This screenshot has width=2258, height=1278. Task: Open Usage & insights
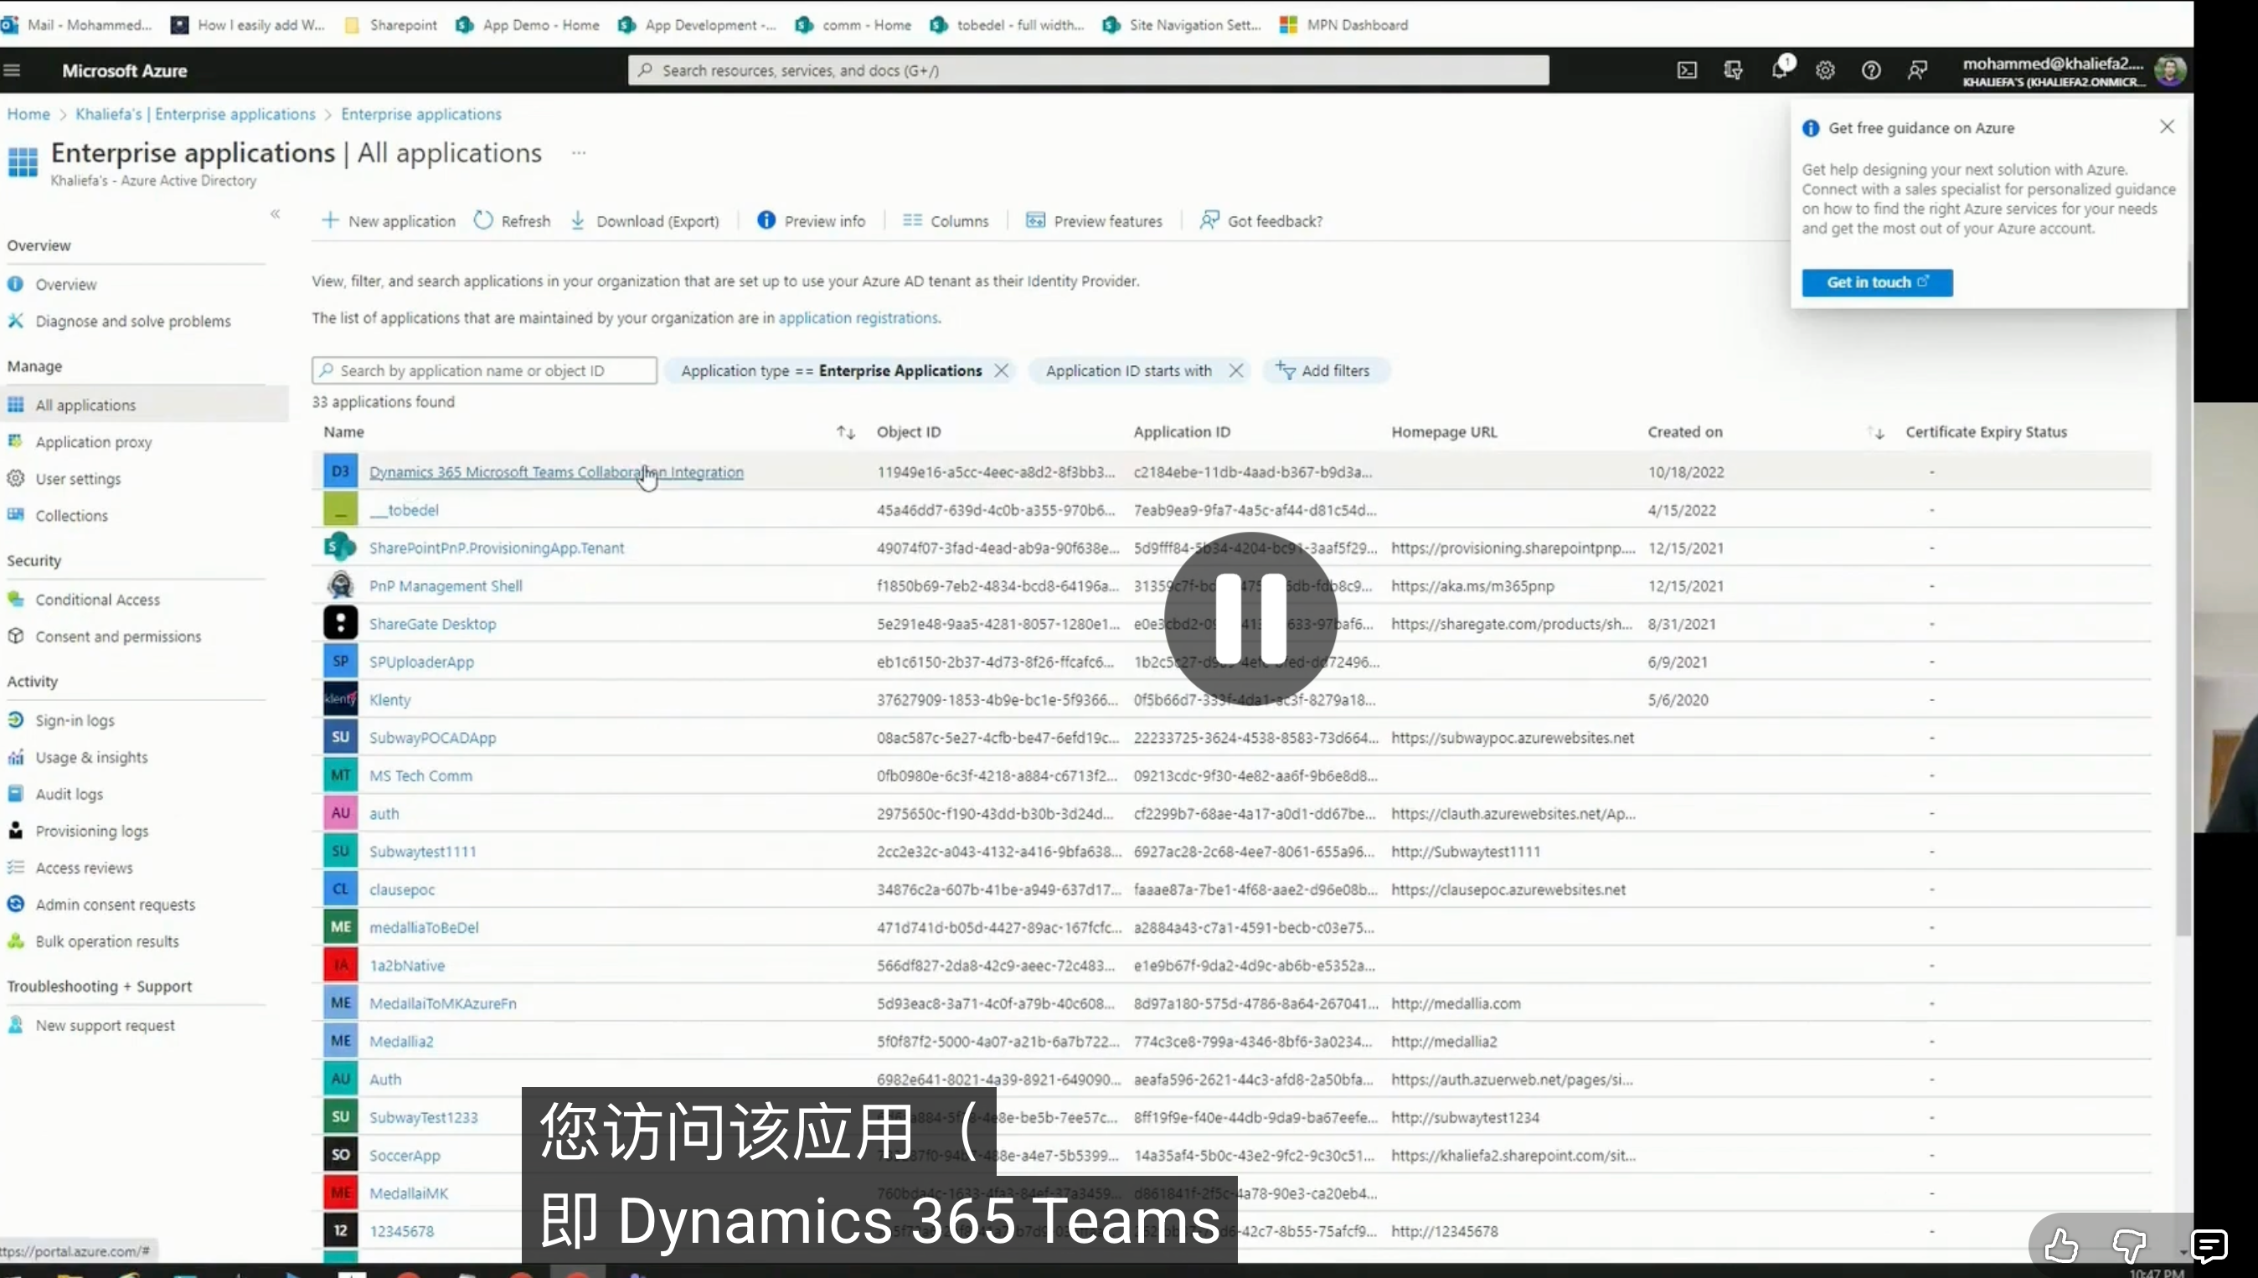pos(91,757)
